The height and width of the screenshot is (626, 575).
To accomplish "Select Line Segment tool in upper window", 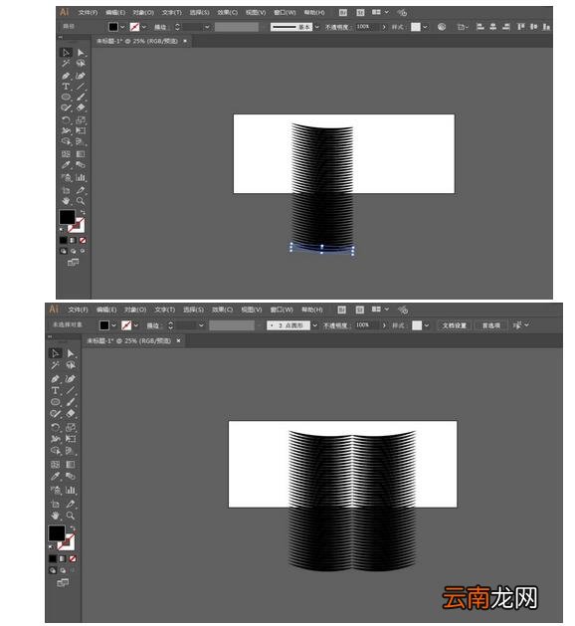I will click(x=81, y=87).
